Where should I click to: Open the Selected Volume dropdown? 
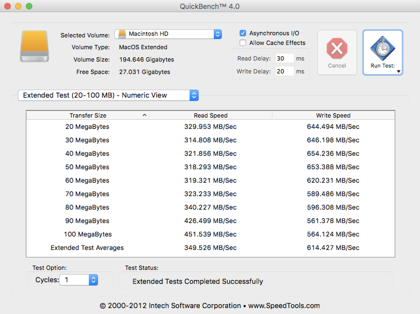point(218,34)
